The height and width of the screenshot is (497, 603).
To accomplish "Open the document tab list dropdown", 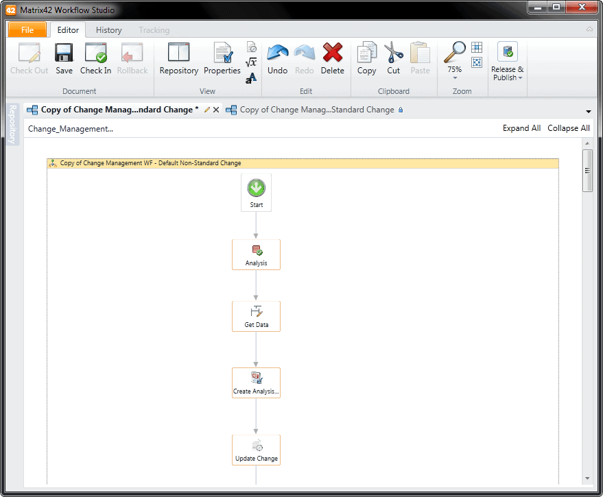I will [589, 112].
